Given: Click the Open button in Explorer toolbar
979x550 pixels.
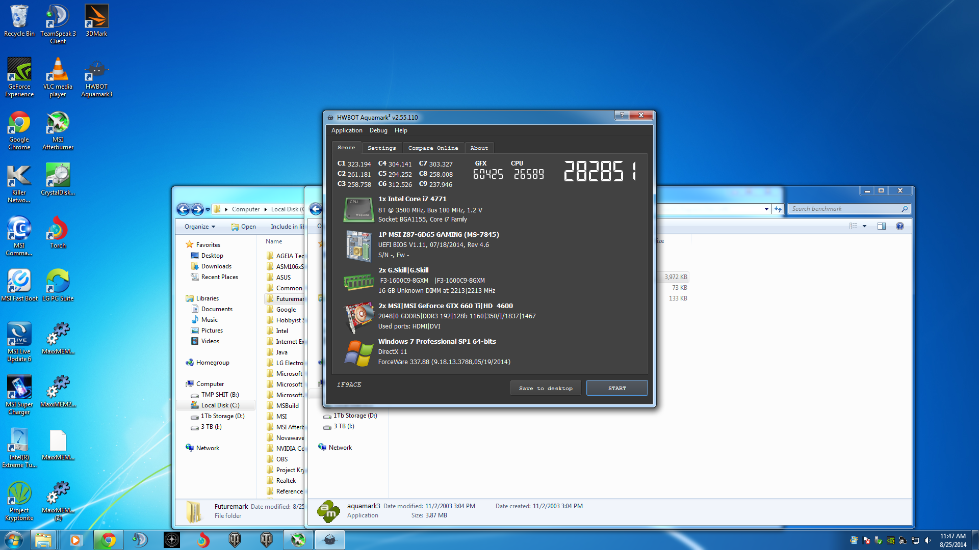Looking at the screenshot, I should pyautogui.click(x=243, y=227).
